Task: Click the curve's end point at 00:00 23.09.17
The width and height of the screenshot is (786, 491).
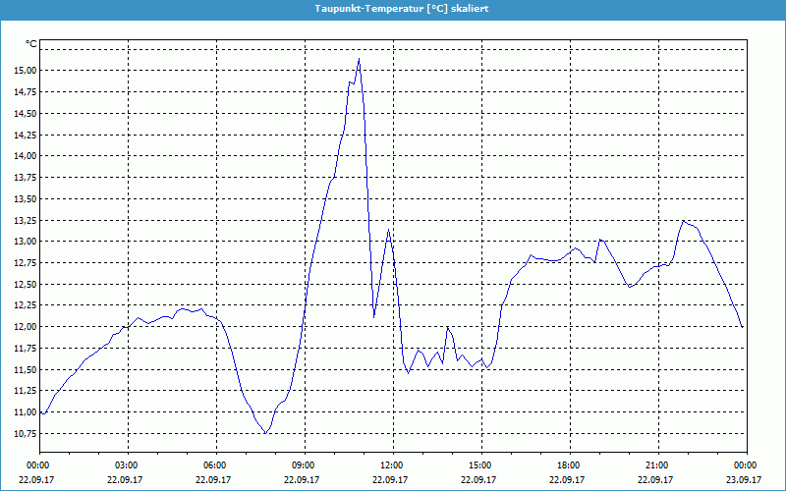Action: click(743, 326)
